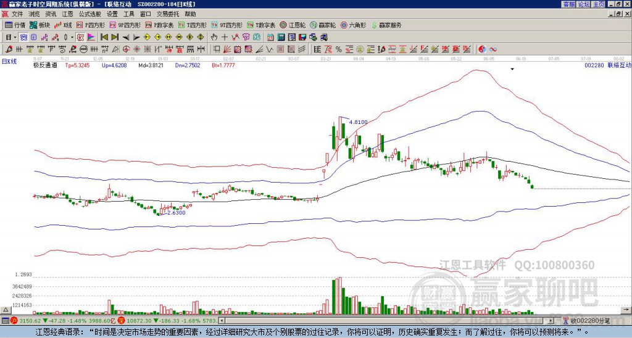Viewport: 632px width, 338px height.
Task: Select the zigzag wave line tool
Action: (x=269, y=49)
